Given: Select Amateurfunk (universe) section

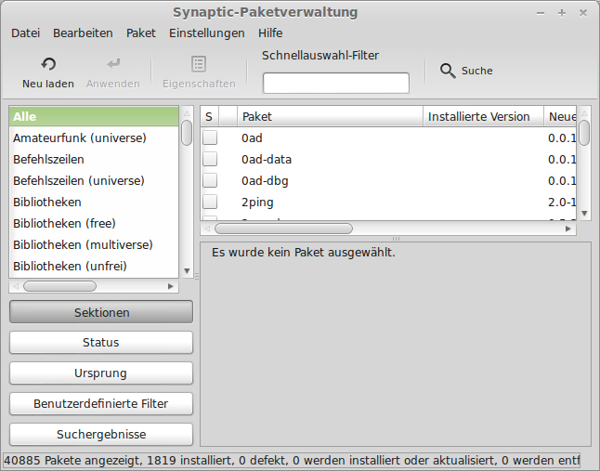Looking at the screenshot, I should 94,137.
